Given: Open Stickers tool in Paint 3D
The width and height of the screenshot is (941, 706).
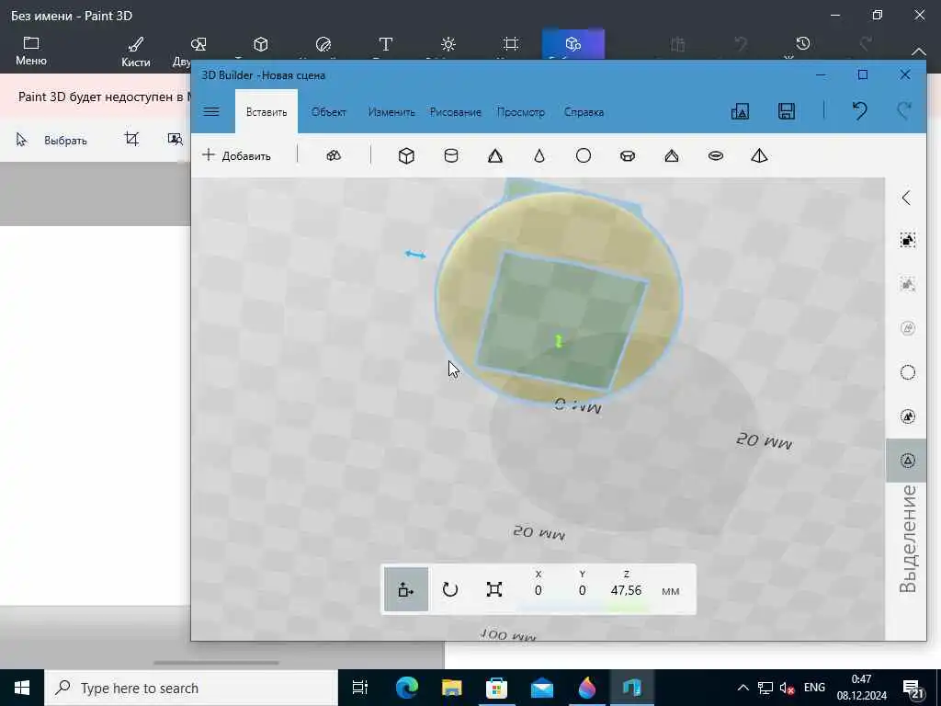Looking at the screenshot, I should point(323,44).
